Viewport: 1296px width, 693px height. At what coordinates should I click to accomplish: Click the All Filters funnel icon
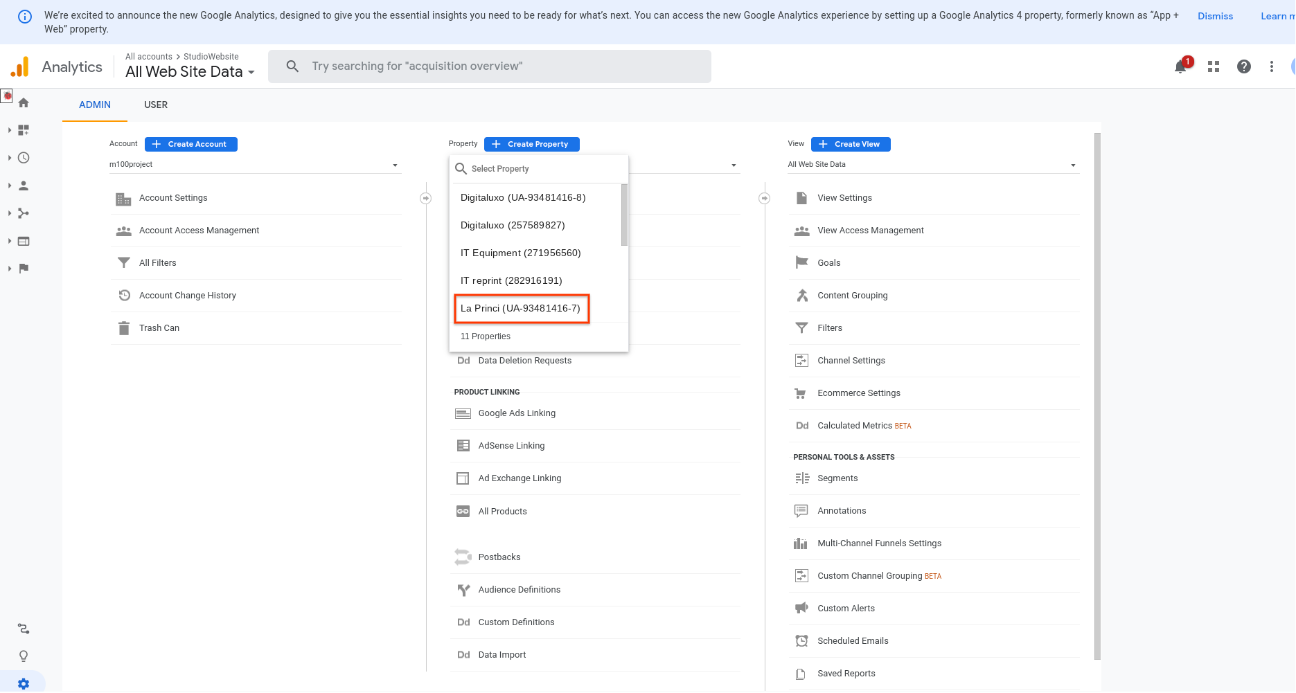tap(123, 263)
